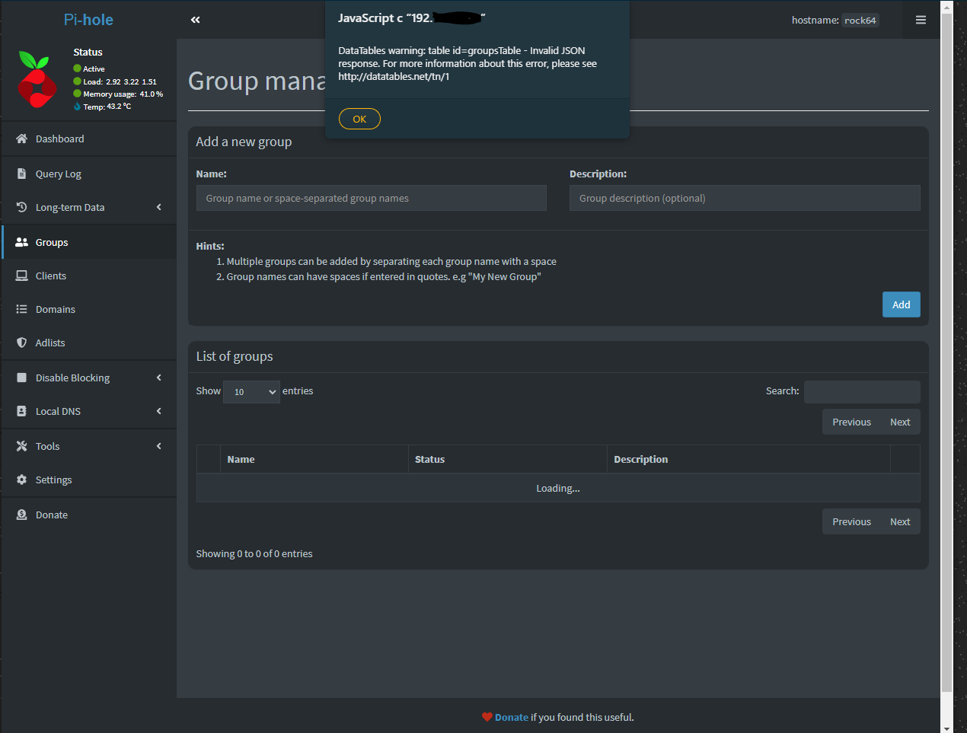967x733 pixels.
Task: Click the Active status text
Action: 94,69
